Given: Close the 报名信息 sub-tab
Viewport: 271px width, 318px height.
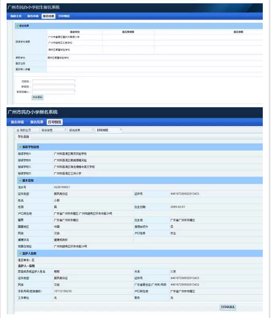Looking at the screenshot, I should [x=65, y=130].
